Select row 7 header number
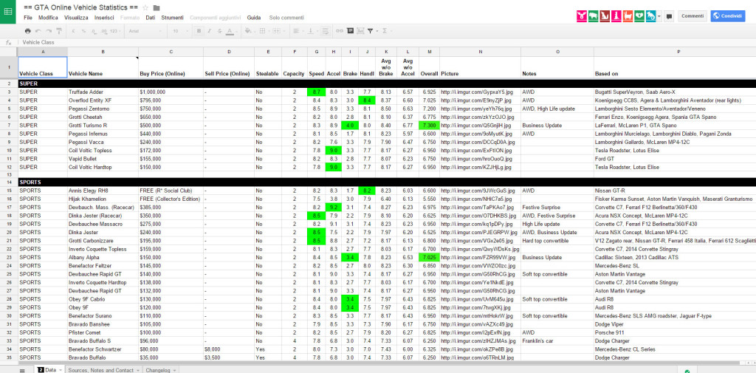756x373 pixels. click(x=9, y=126)
